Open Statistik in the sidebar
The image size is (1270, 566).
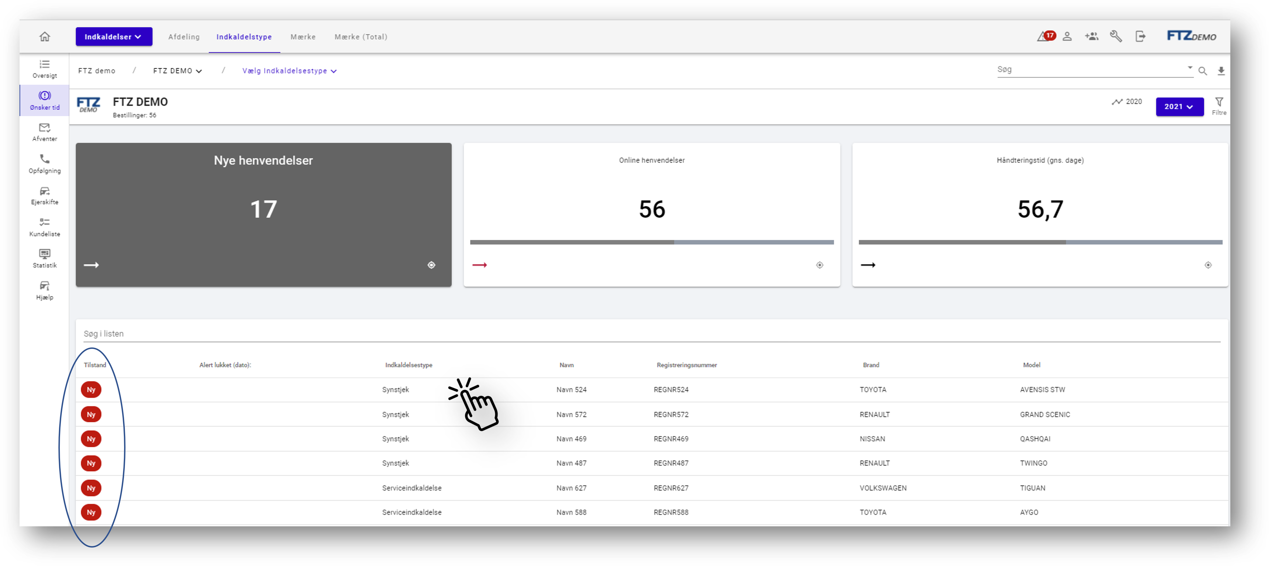click(x=45, y=259)
